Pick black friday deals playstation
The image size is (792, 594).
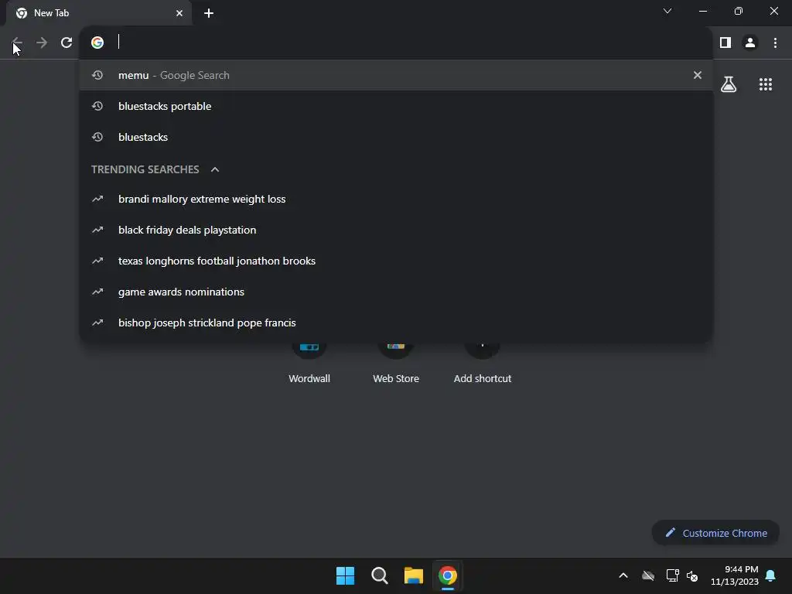tap(396, 230)
